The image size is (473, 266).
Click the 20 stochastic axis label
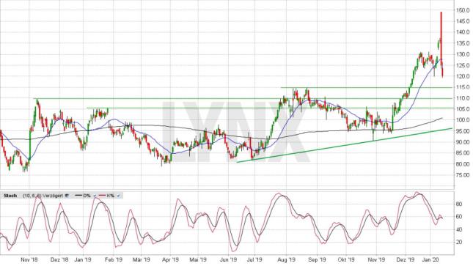tap(459, 242)
